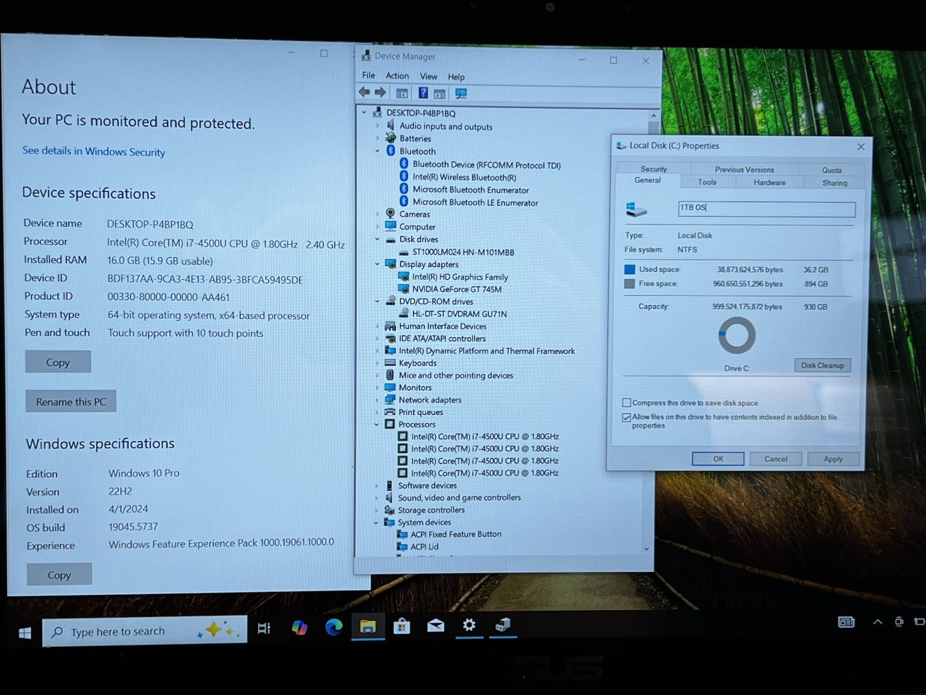926x695 pixels.
Task: Select Microsoft Bluetooth Enumerator entry
Action: 471,190
